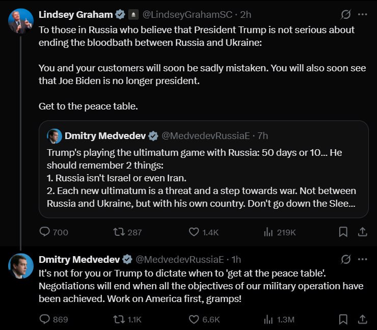Open @MedvedevRussiaE handle on the reply
The height and width of the screenshot is (330, 377).
(180, 259)
